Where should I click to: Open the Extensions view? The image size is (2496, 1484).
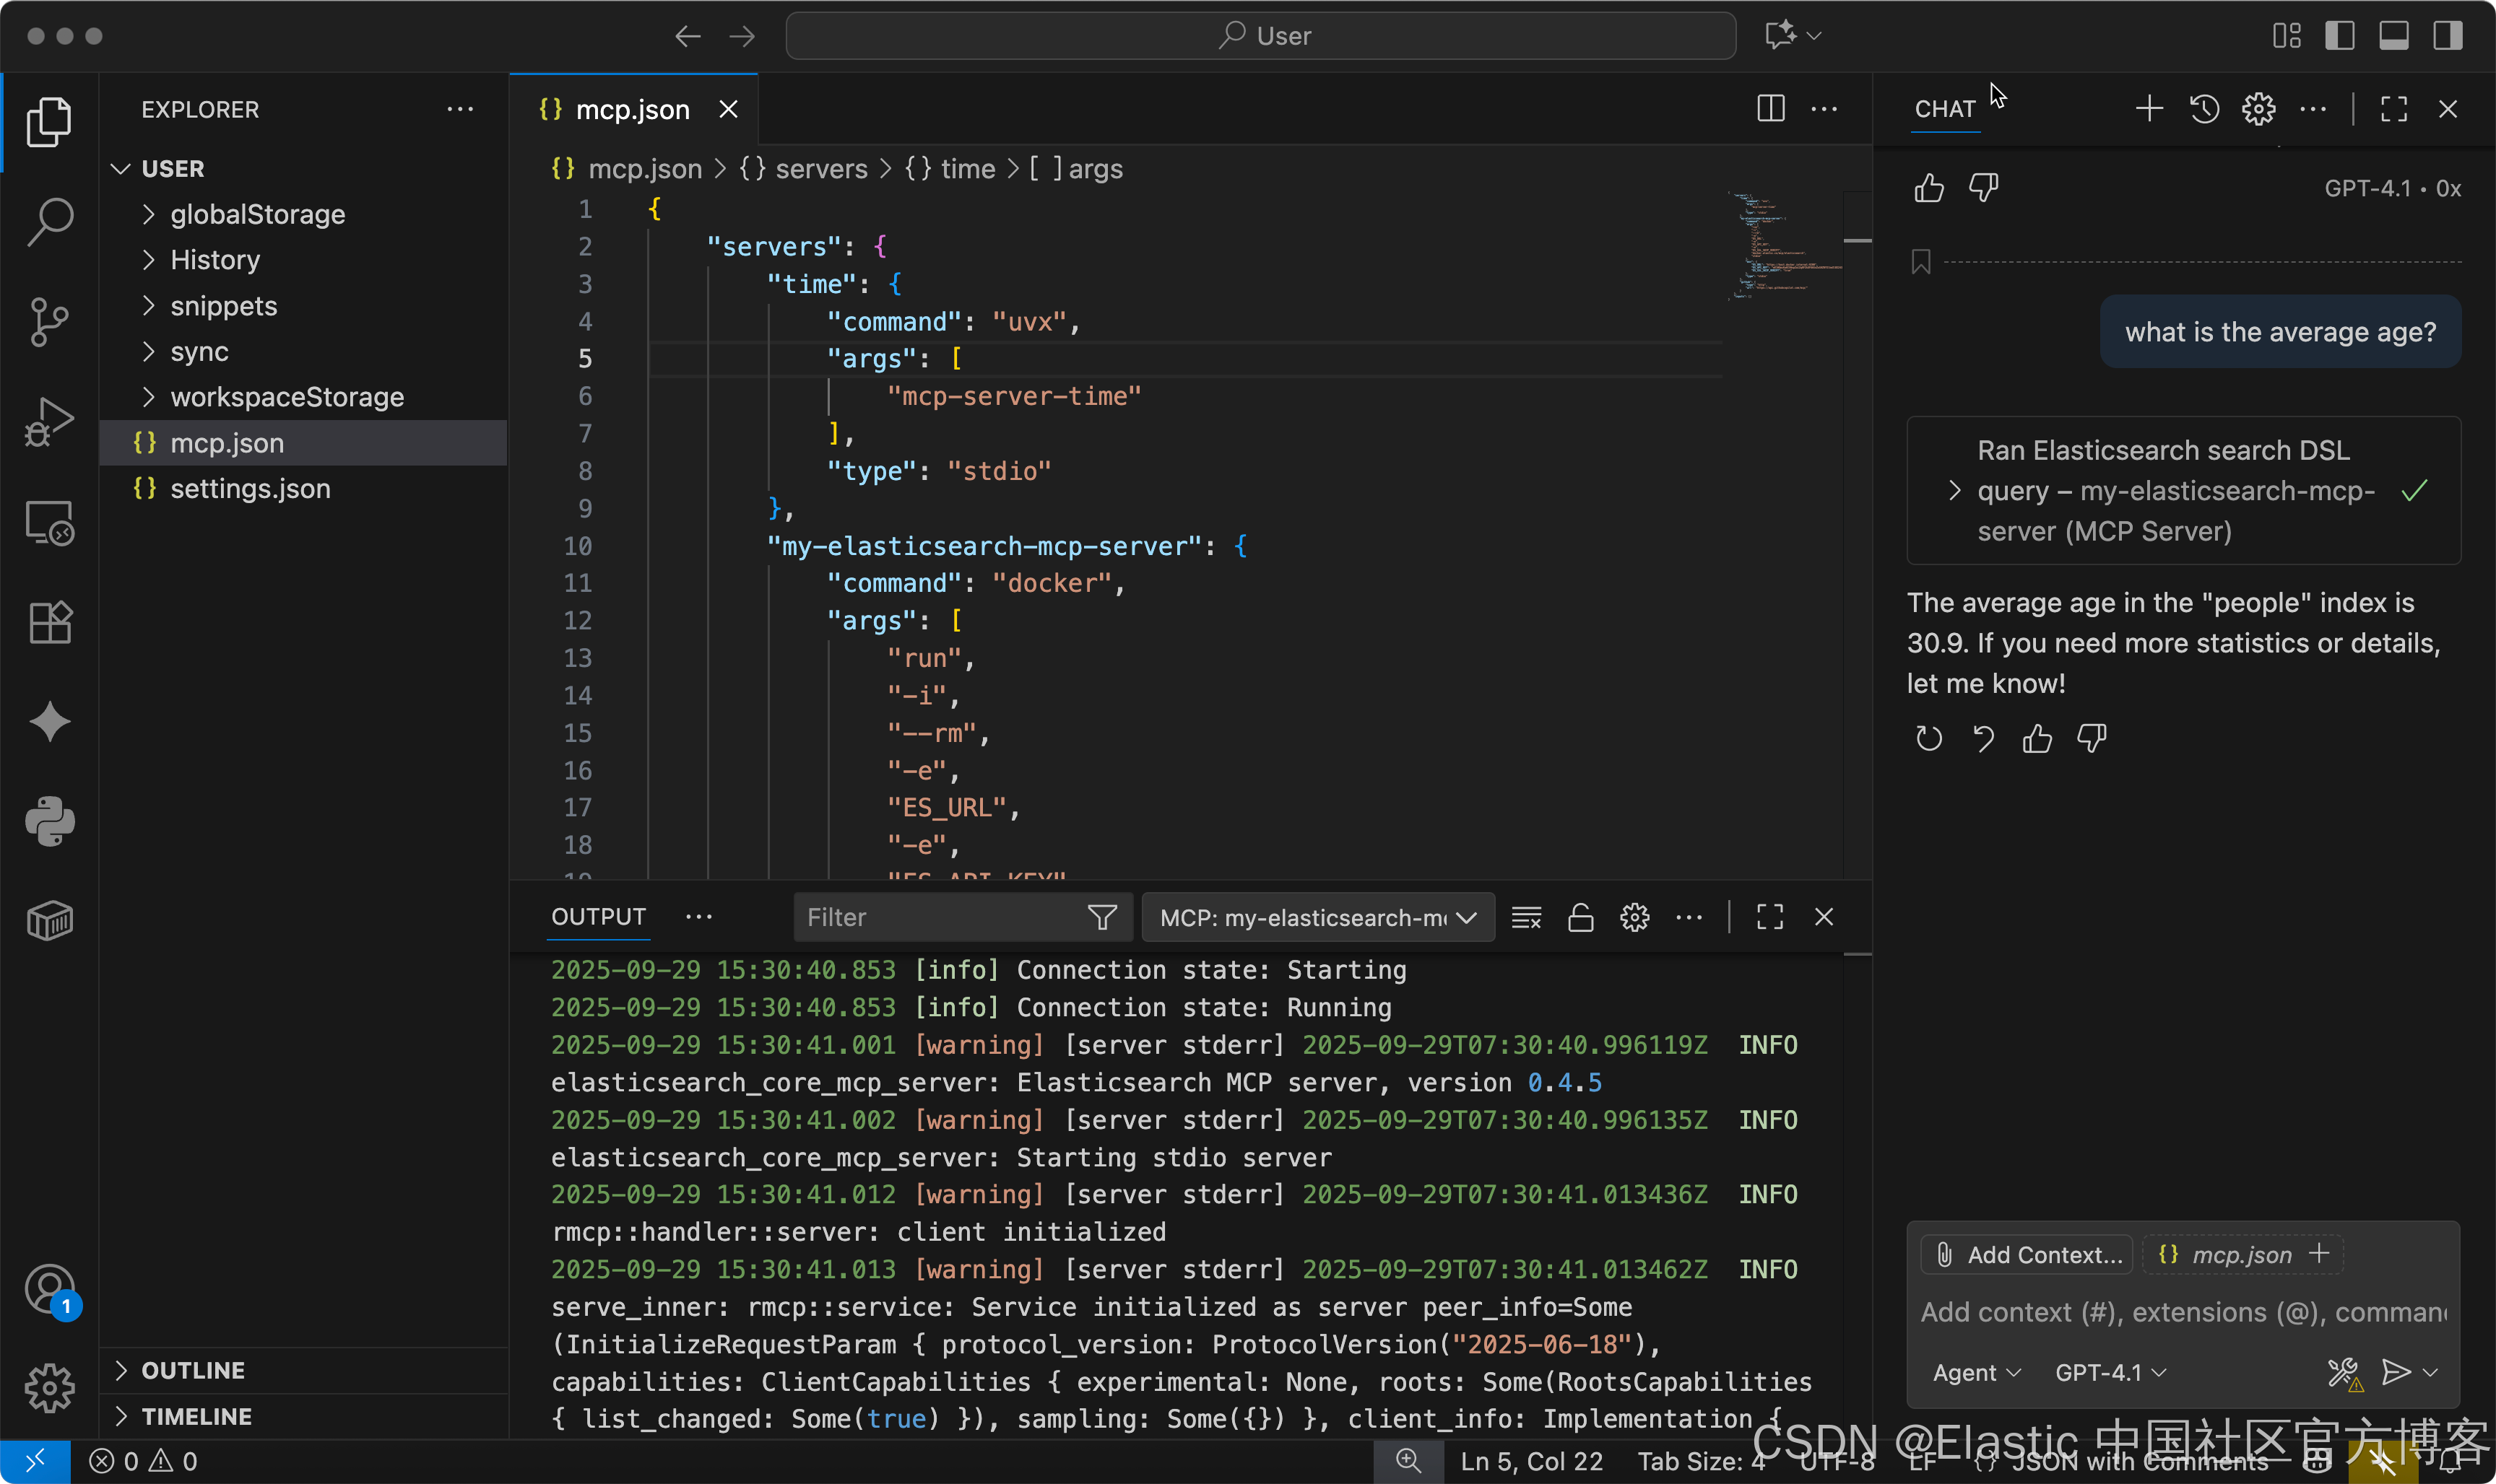[49, 622]
